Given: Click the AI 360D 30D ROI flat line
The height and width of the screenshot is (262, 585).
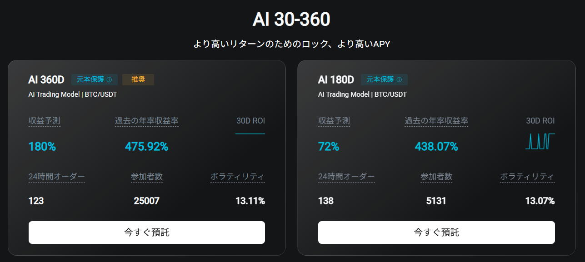Looking at the screenshot, I should pos(250,133).
